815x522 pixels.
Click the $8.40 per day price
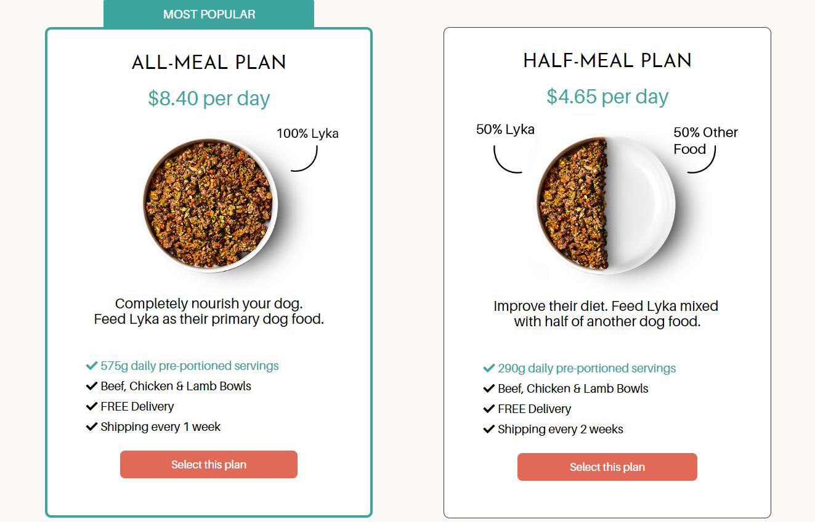coord(209,98)
